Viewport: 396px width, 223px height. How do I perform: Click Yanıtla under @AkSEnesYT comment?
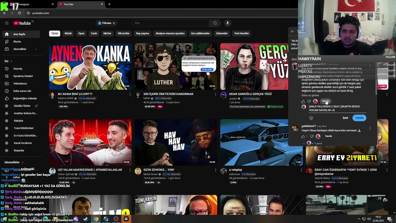(329, 136)
